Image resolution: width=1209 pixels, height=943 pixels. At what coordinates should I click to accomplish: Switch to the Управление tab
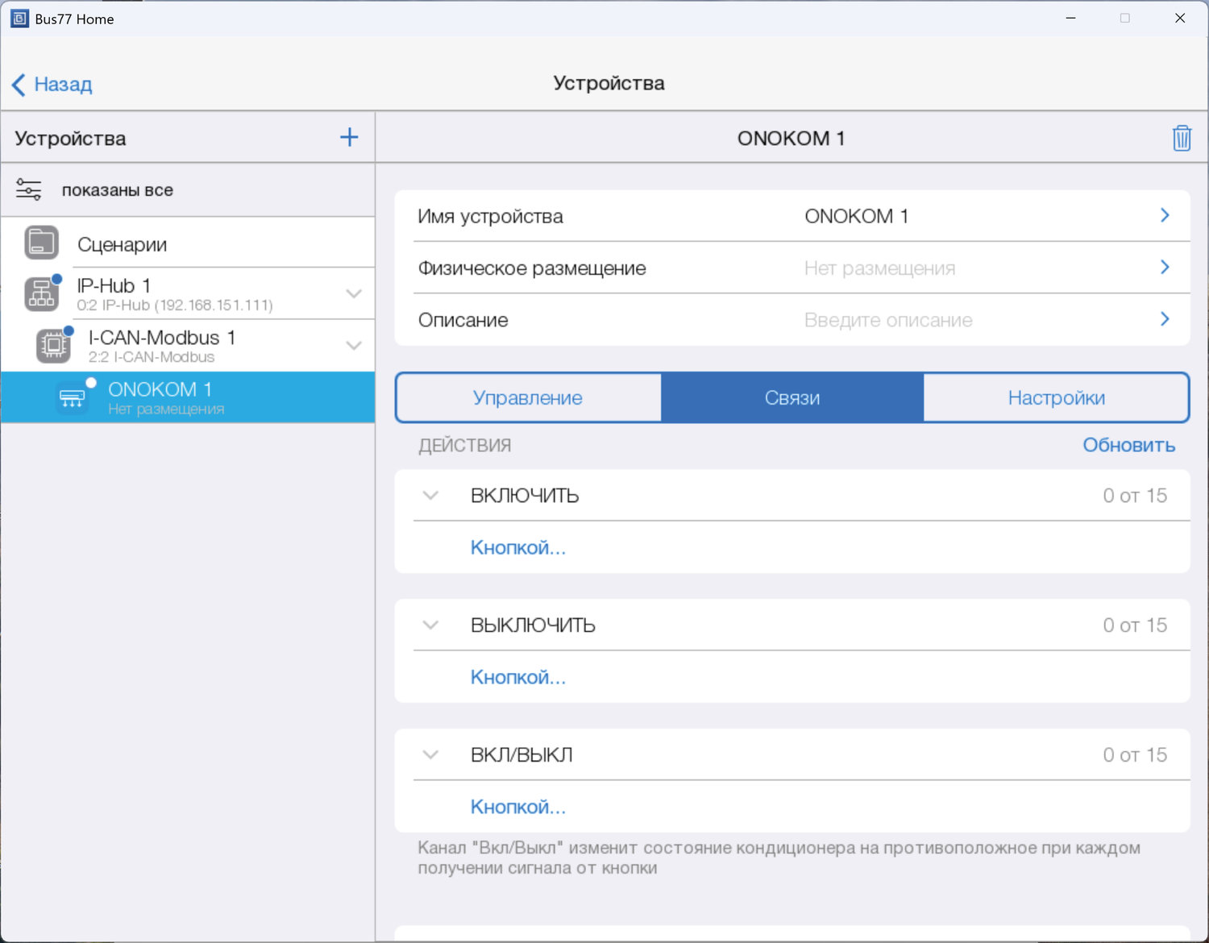[x=528, y=397]
